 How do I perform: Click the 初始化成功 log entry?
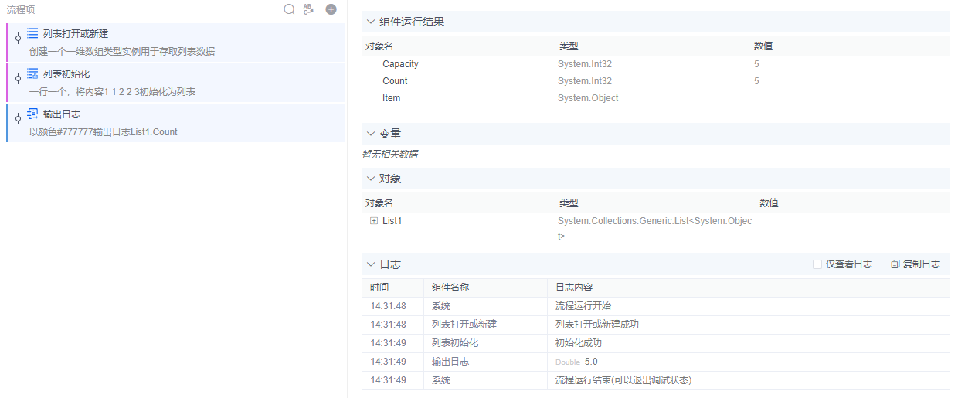[579, 343]
